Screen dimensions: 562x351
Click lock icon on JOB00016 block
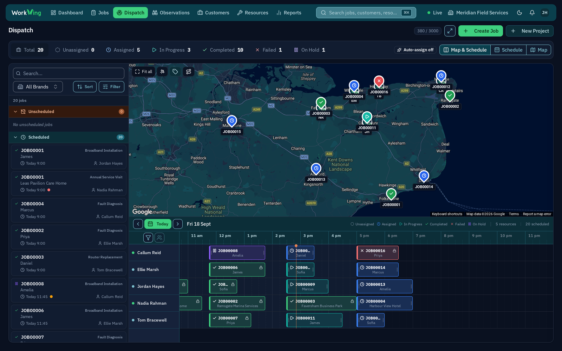[394, 251]
